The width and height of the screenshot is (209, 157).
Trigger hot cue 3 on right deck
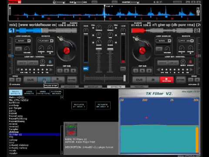[x=149, y=71]
